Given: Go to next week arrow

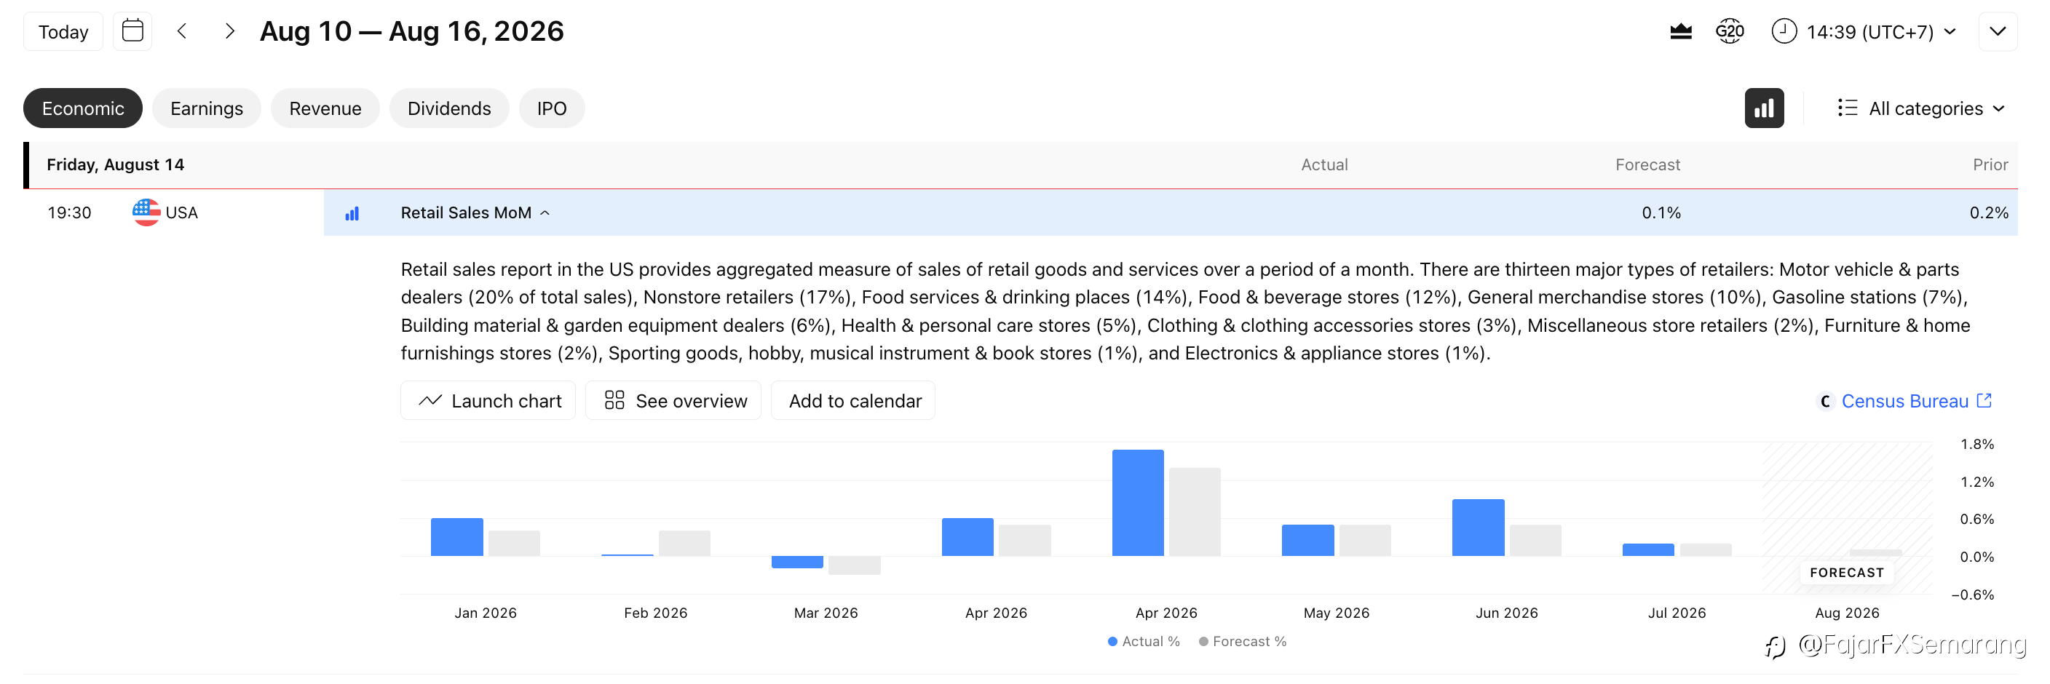Looking at the screenshot, I should click(229, 32).
